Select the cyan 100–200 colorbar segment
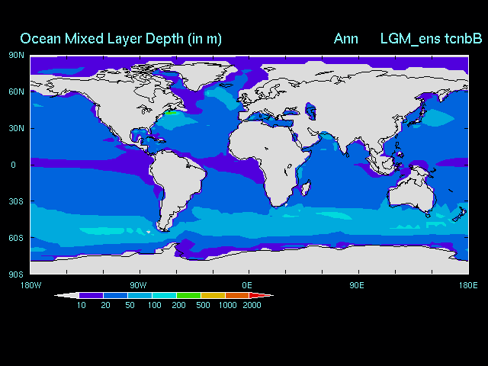Image resolution: width=488 pixels, height=366 pixels. [164, 296]
